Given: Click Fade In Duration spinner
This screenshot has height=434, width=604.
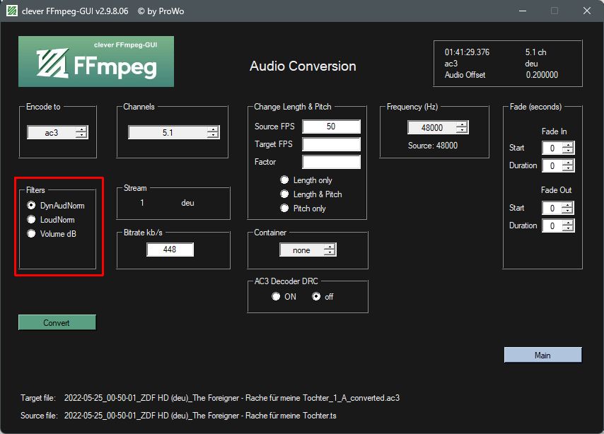Looking at the screenshot, I should 558,165.
